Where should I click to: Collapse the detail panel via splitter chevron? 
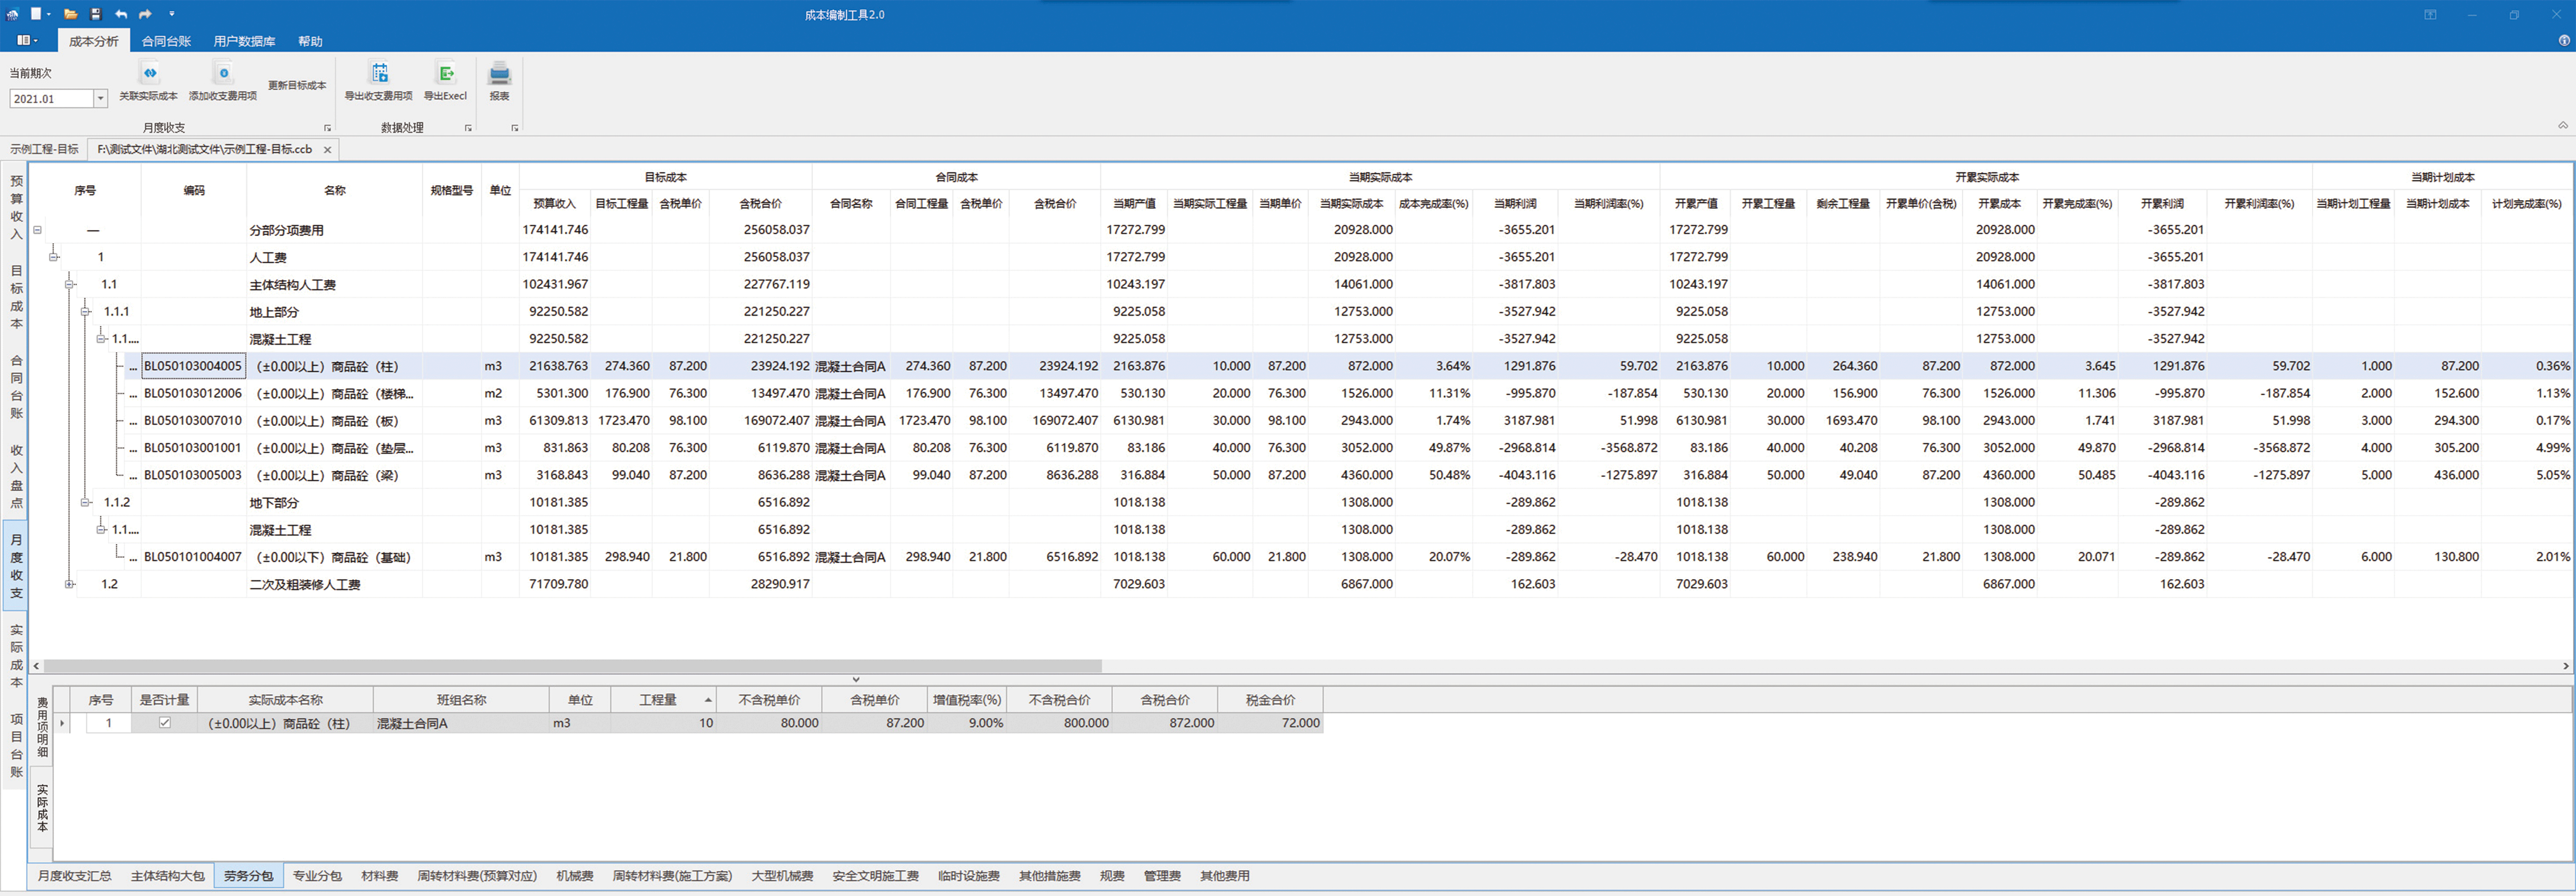click(x=856, y=679)
